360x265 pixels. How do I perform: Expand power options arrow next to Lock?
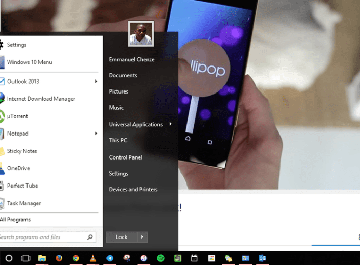tap(142, 237)
